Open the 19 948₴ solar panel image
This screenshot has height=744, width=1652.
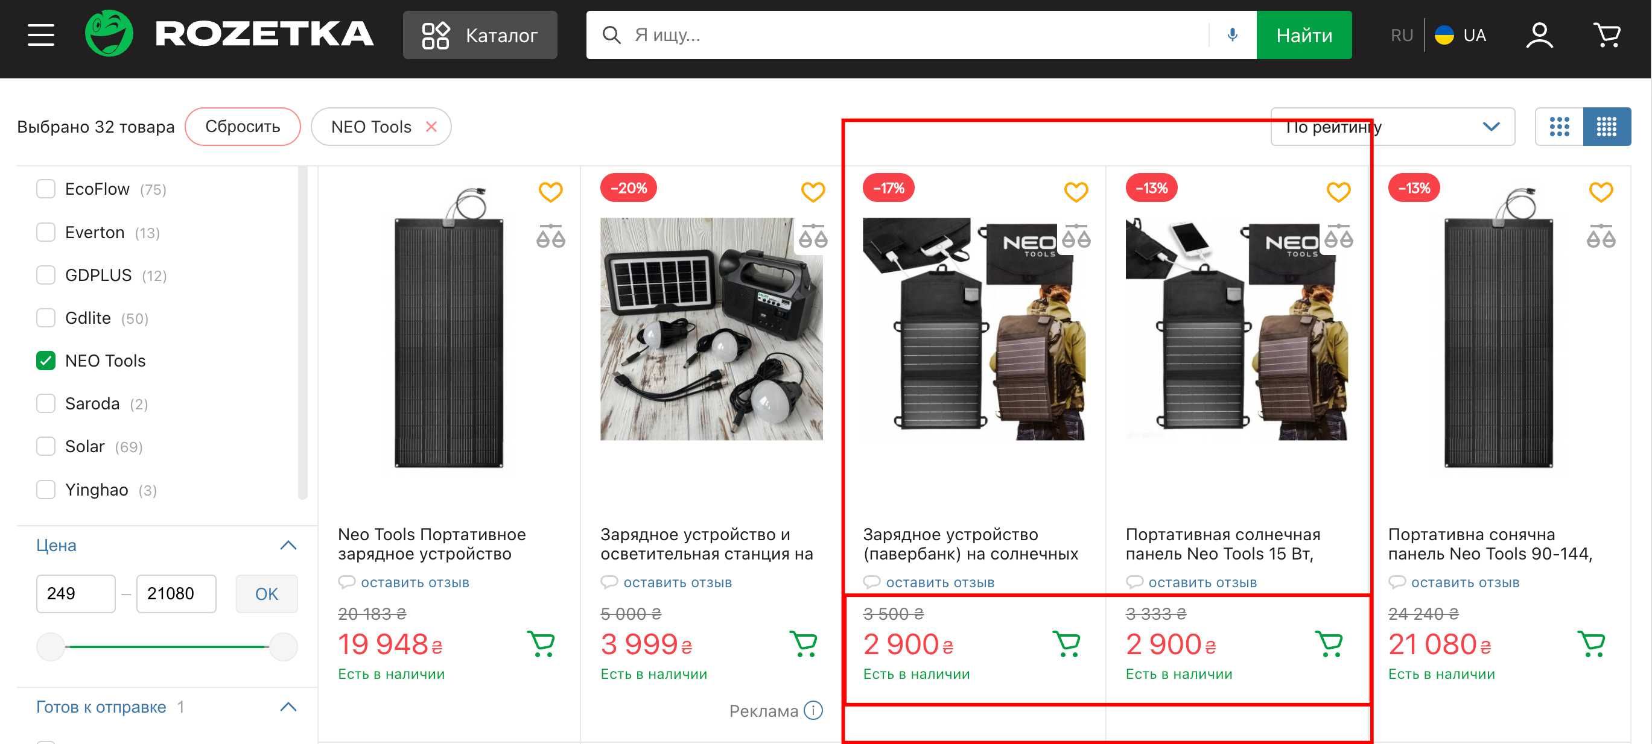(x=448, y=329)
